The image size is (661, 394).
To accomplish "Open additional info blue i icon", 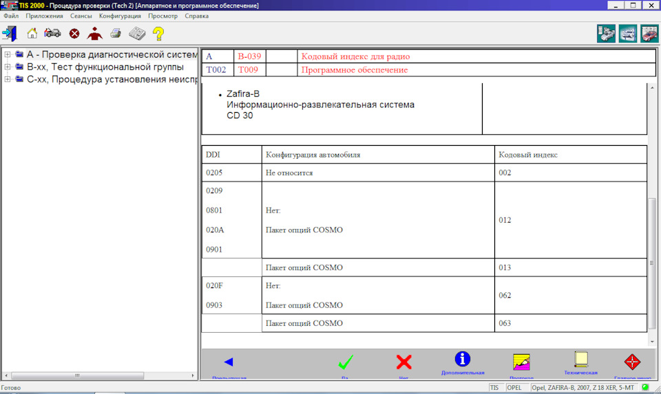I will tap(463, 359).
